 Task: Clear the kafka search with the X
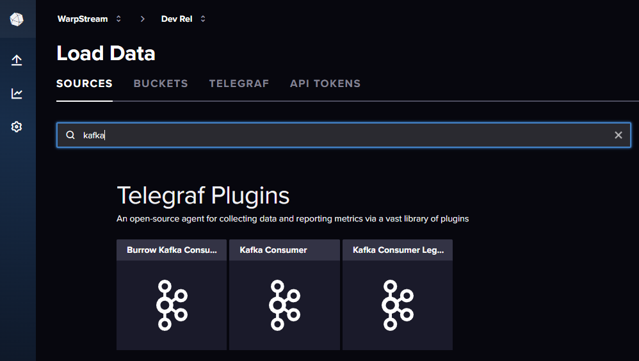point(618,135)
